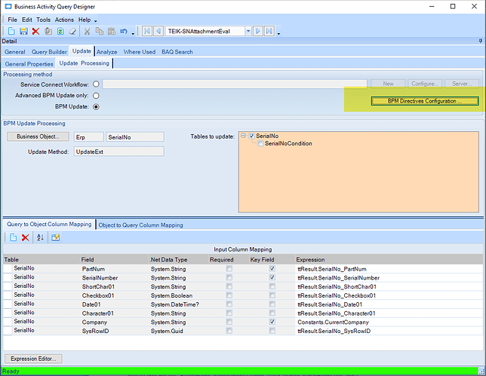
Task: Toggle Key Field checkbox for SerialNumber row
Action: tap(272, 277)
